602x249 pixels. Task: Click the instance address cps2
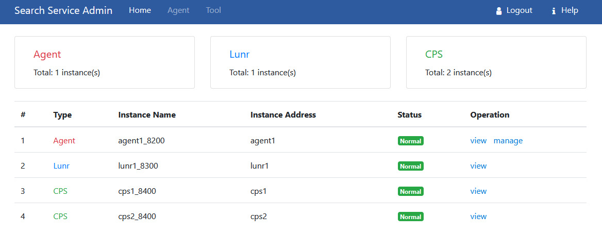pos(258,217)
